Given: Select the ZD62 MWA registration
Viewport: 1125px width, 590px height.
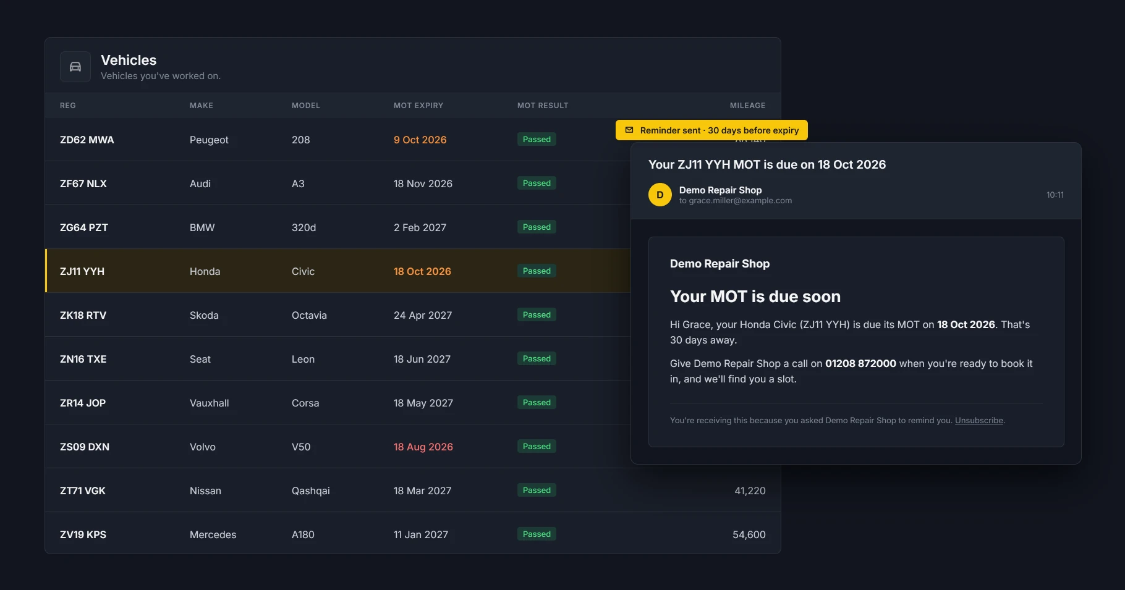Looking at the screenshot, I should 87,140.
